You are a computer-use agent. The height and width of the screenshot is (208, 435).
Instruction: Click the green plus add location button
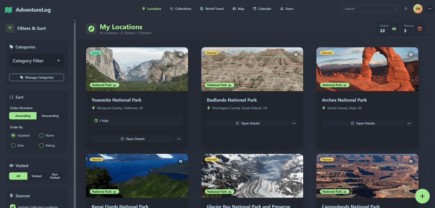pos(422,196)
